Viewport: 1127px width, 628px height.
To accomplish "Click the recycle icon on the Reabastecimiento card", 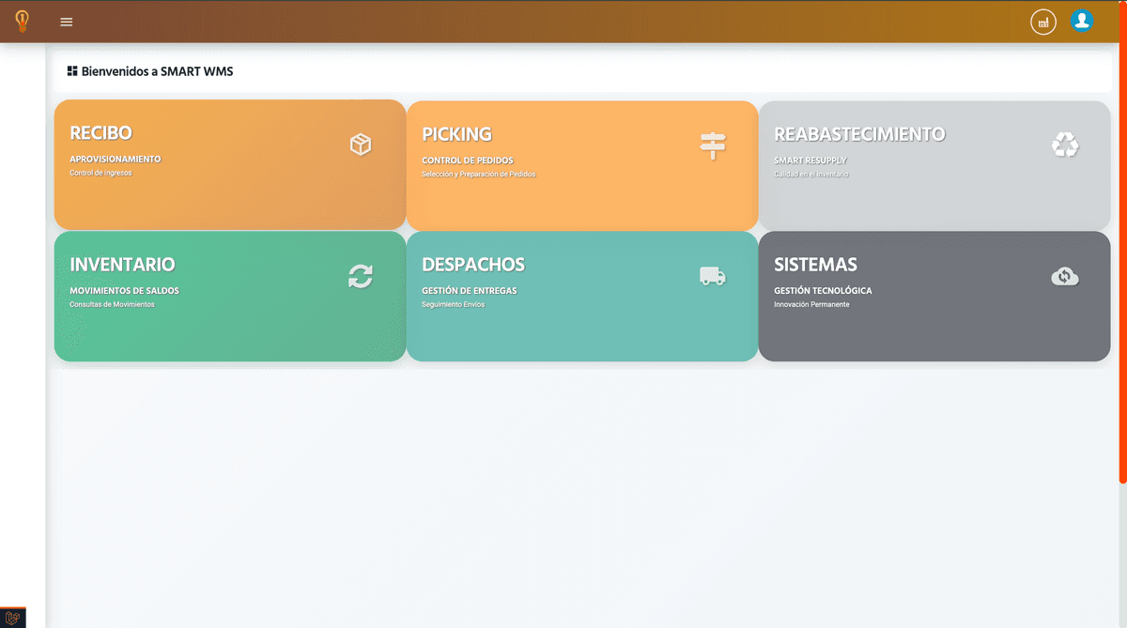I will pyautogui.click(x=1065, y=145).
